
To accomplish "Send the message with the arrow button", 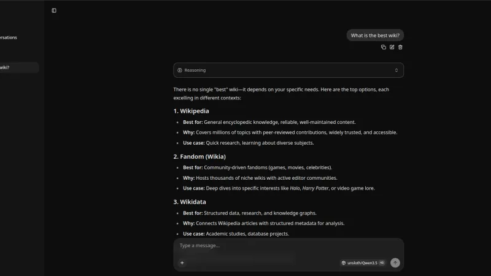I will tap(395, 263).
